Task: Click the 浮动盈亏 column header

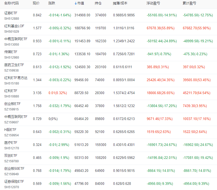Action: [x=153, y=3]
